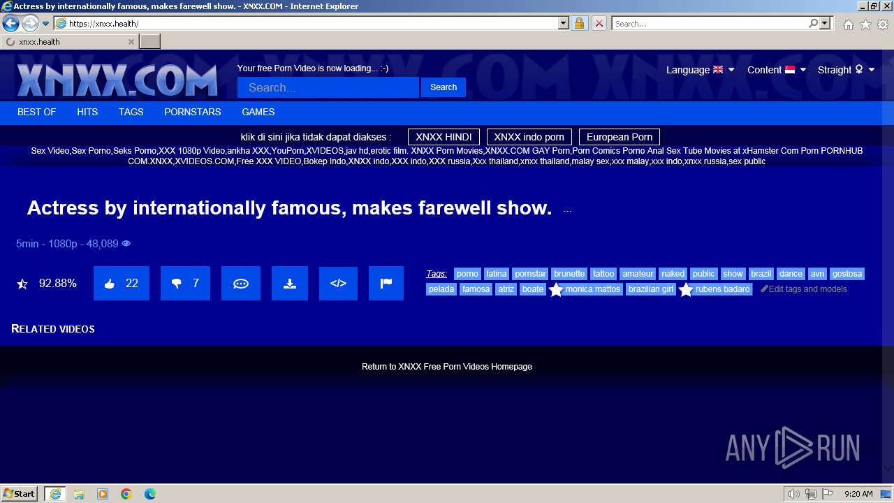Click the Internet Explorer forward arrow
The width and height of the screenshot is (894, 503).
click(x=30, y=24)
